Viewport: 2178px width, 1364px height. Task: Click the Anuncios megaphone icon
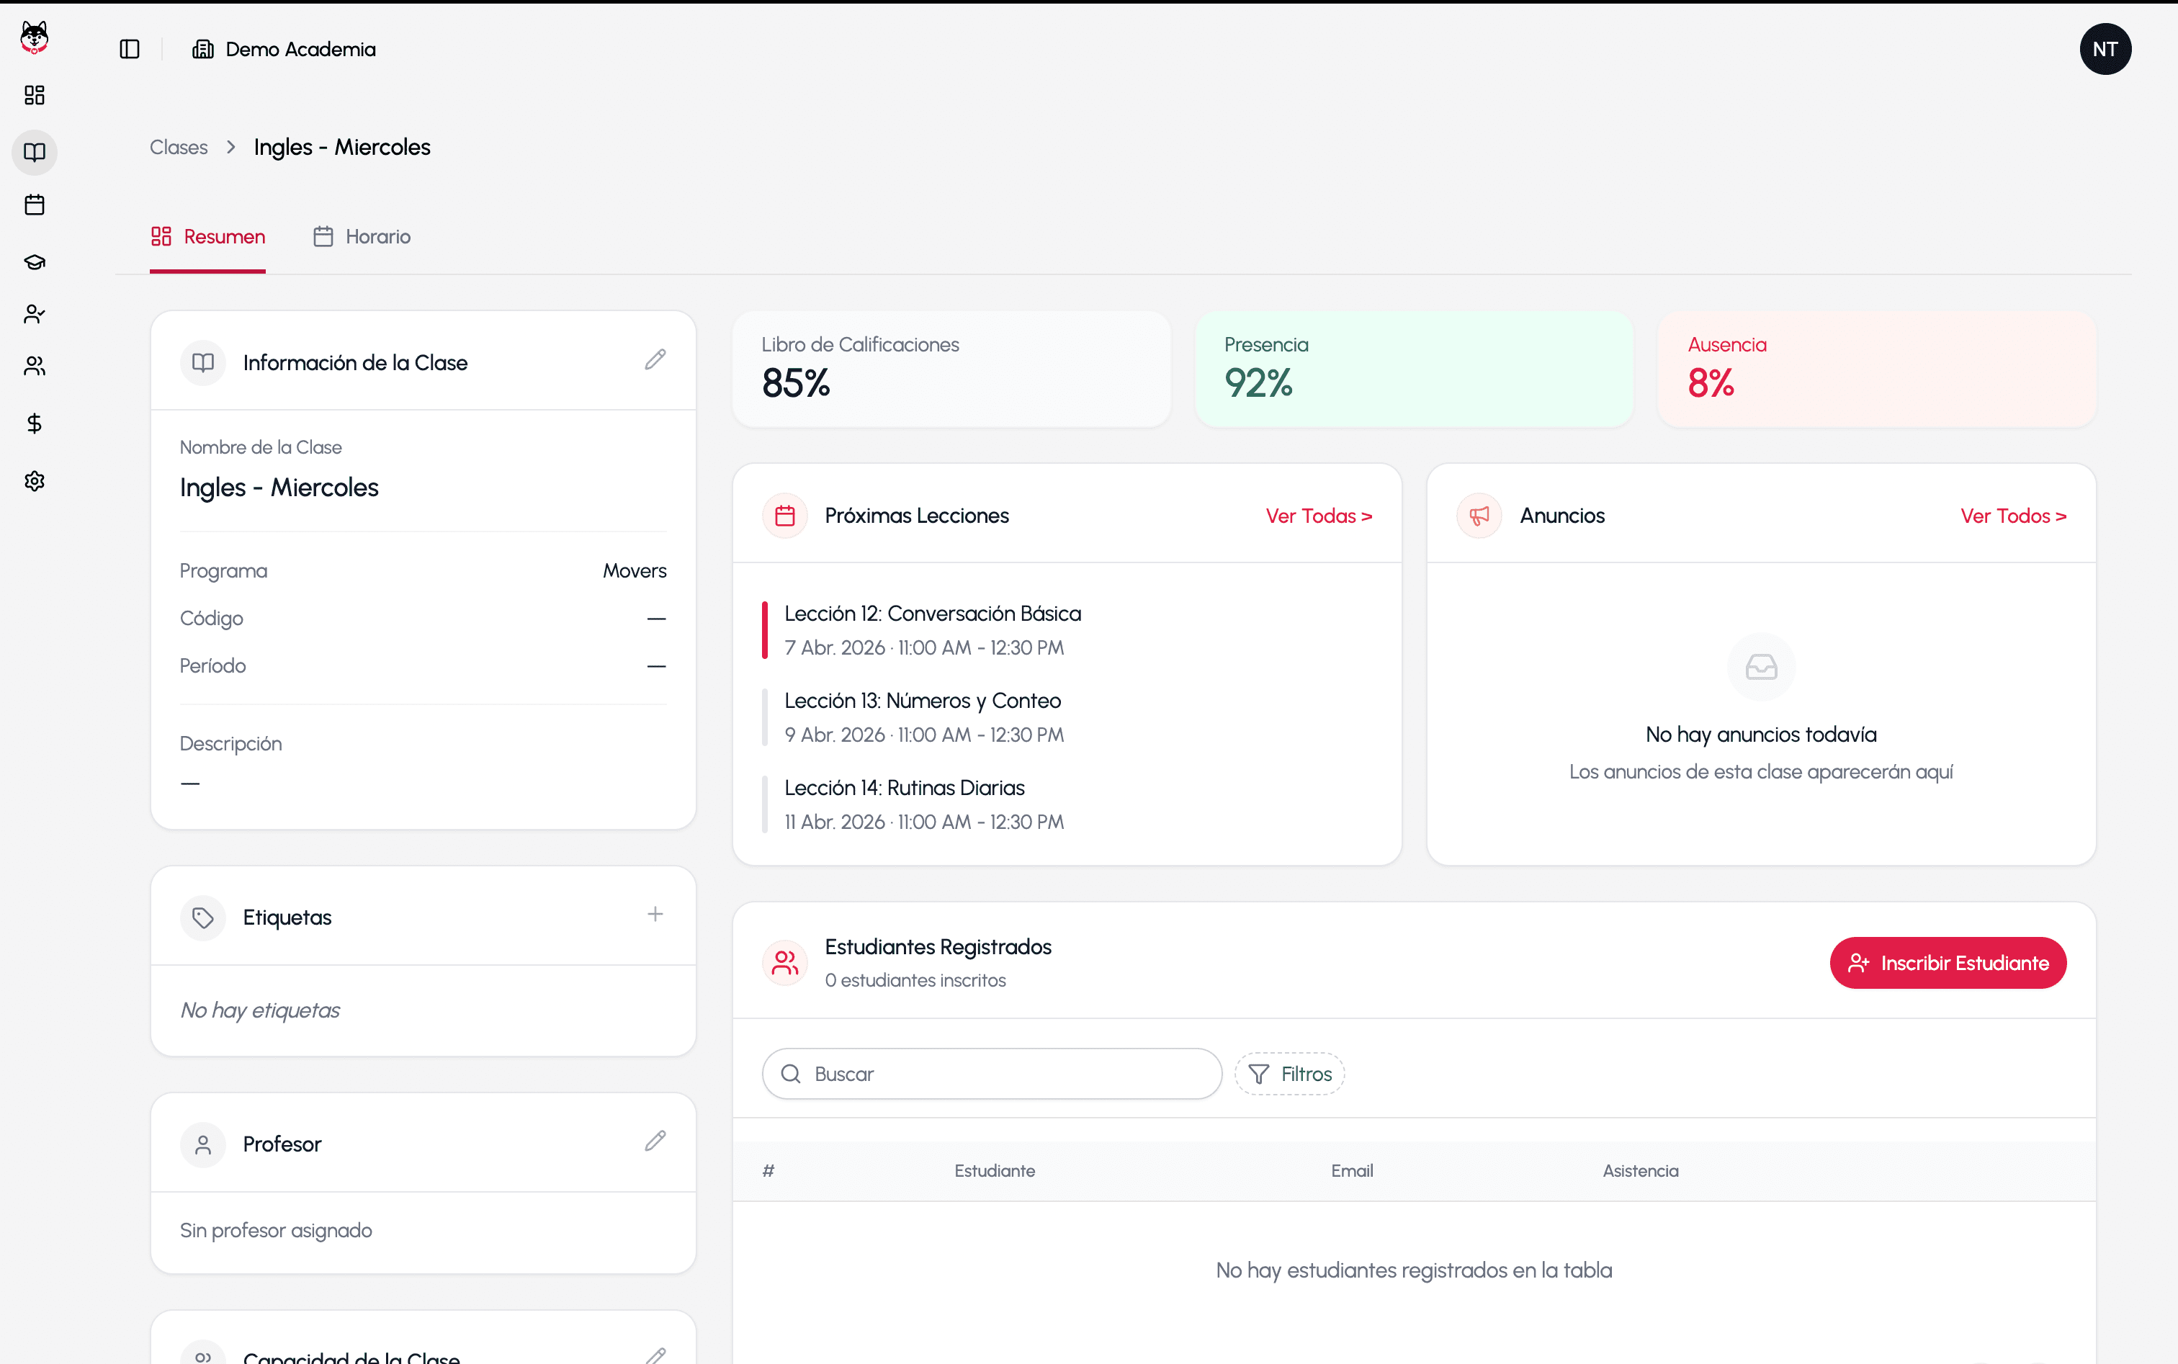[1479, 515]
